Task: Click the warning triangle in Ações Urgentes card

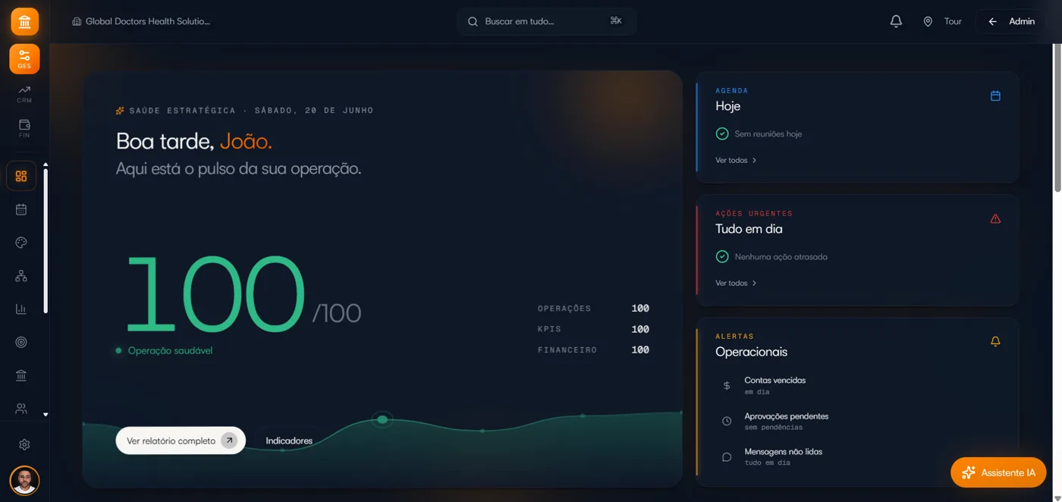Action: (995, 218)
